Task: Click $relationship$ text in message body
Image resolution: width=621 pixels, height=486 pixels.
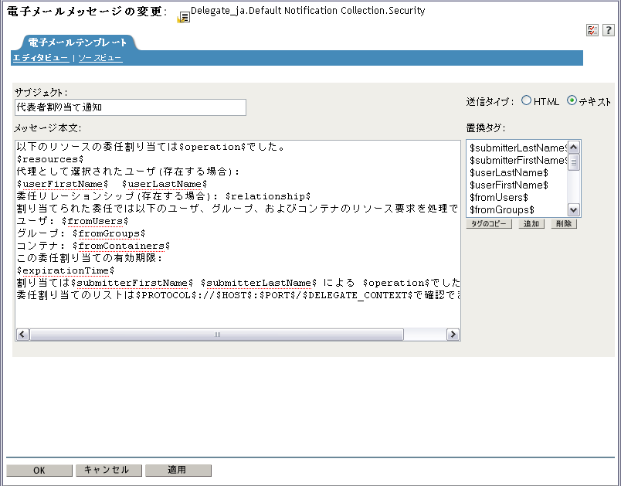Action: (268, 196)
